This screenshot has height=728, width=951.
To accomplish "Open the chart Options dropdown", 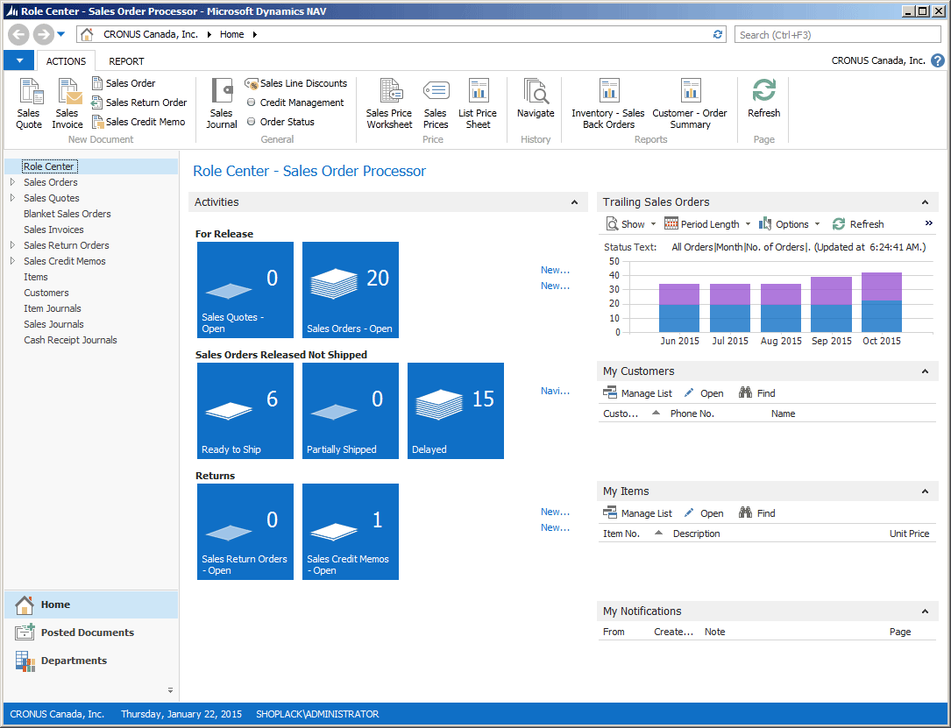I will 790,224.
